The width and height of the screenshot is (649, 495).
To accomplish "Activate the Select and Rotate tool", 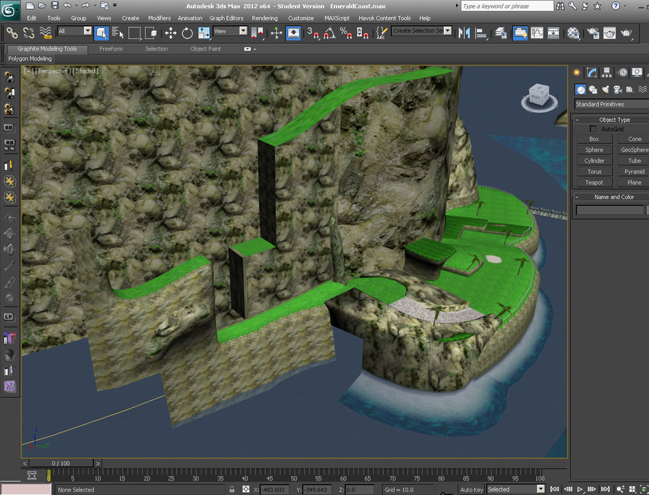I will pyautogui.click(x=187, y=33).
